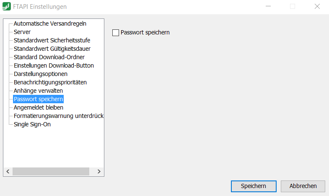Click the FTAPI logo icon in title bar
Viewport: 329px width, 196px height.
point(7,6)
